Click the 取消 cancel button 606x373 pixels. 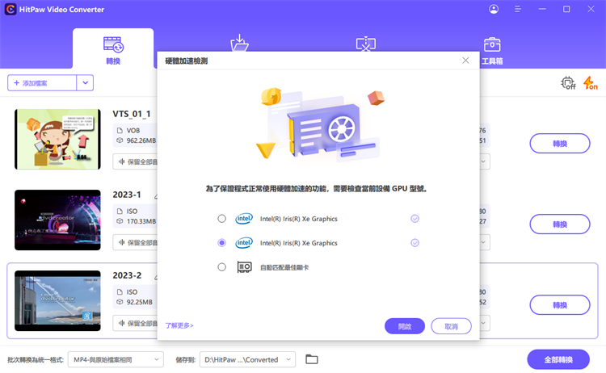pyautogui.click(x=451, y=326)
